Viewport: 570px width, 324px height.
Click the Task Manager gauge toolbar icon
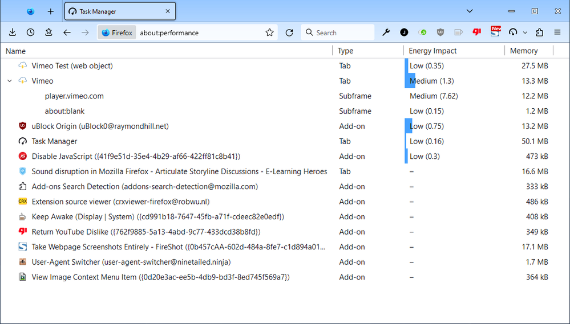(513, 32)
